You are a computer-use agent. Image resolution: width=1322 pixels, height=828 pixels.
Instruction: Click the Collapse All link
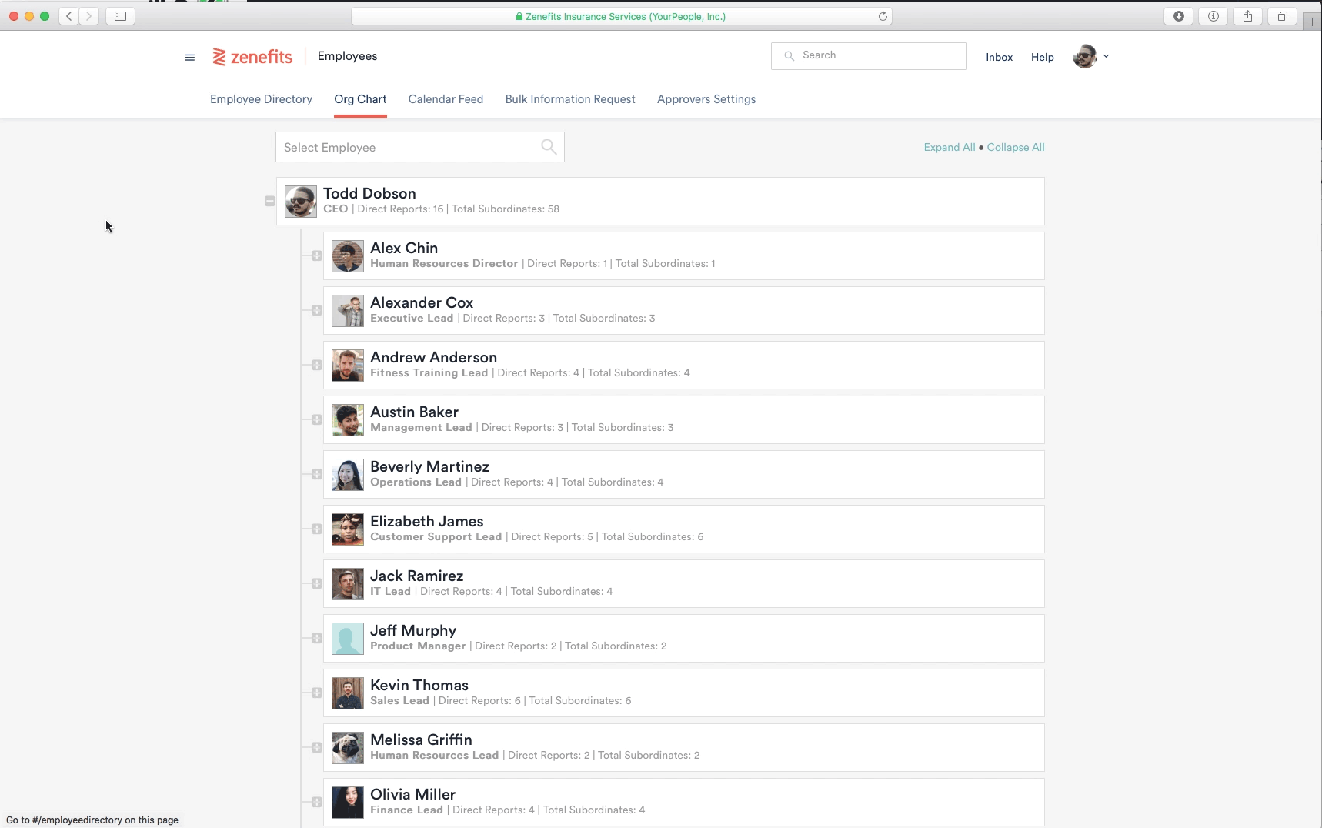click(1016, 147)
